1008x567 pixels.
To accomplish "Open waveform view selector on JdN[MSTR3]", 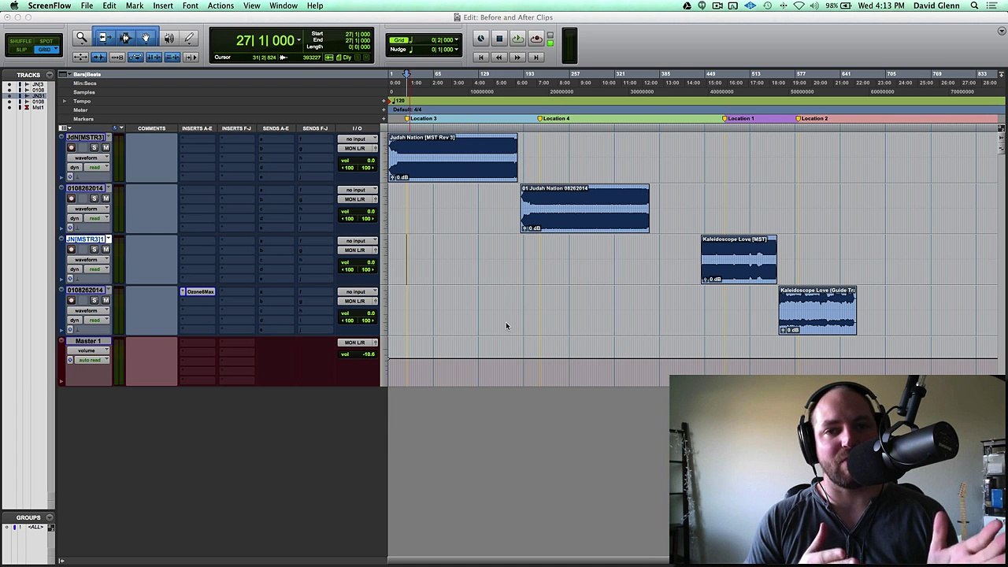I will coord(88,157).
